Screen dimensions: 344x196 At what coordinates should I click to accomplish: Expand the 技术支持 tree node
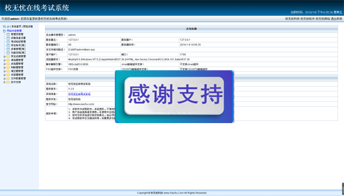click(x=4, y=82)
